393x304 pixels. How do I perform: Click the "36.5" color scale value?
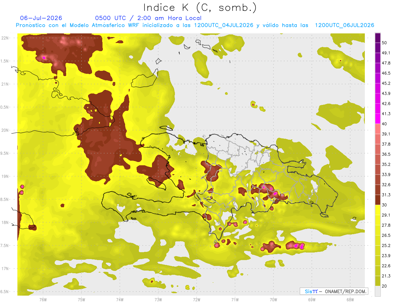(x=386, y=154)
